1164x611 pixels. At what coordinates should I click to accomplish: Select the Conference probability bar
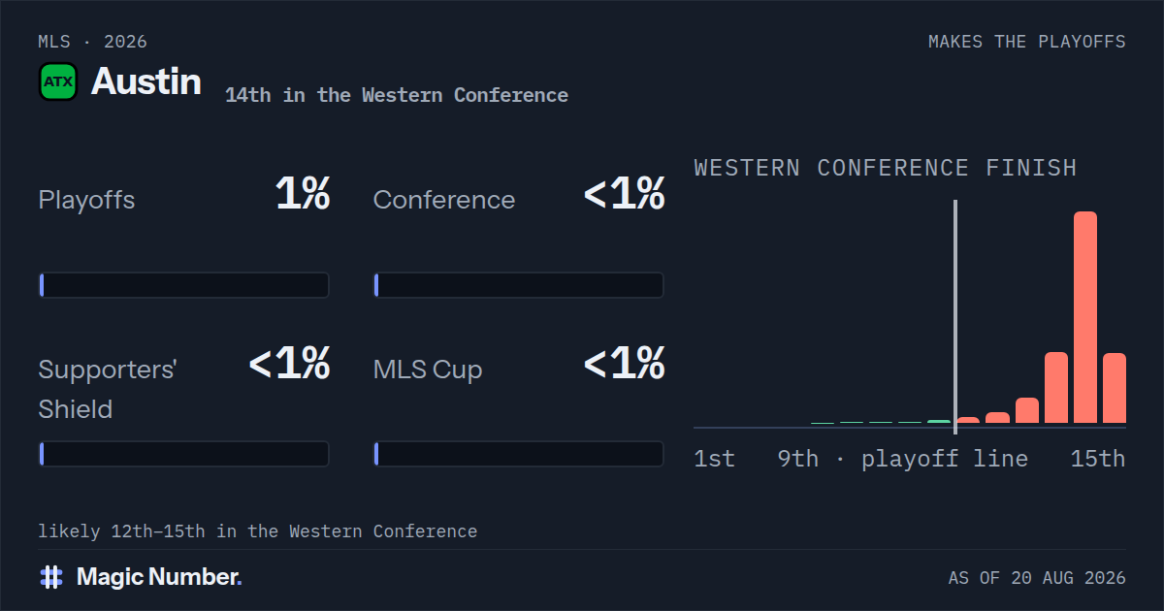(519, 285)
